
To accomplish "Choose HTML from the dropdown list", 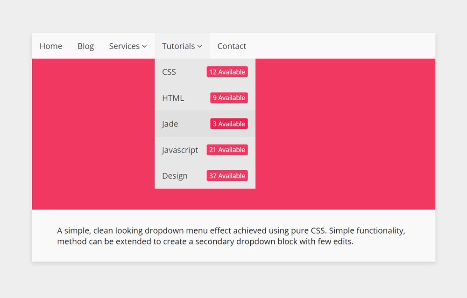I will click(x=205, y=98).
